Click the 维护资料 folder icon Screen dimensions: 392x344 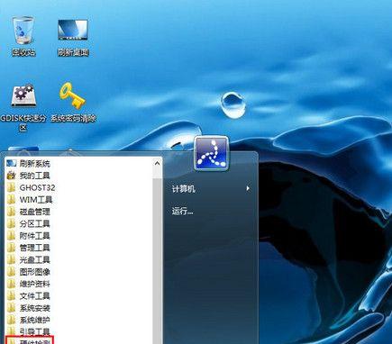click(x=11, y=284)
